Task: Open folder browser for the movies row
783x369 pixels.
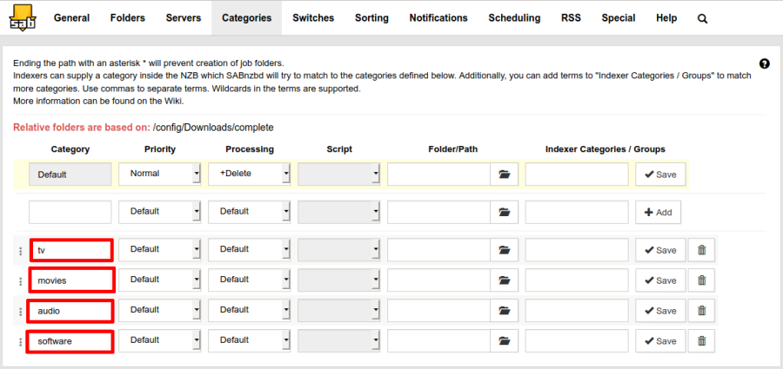Action: pos(504,280)
